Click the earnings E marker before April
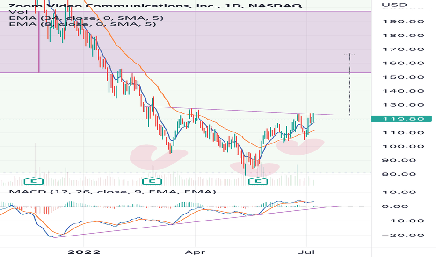Image resolution: width=436 pixels, height=257 pixels. coord(152,181)
